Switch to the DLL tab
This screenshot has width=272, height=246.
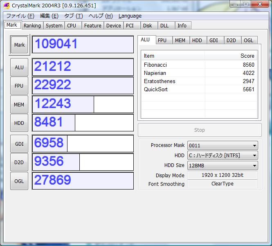click(x=166, y=26)
